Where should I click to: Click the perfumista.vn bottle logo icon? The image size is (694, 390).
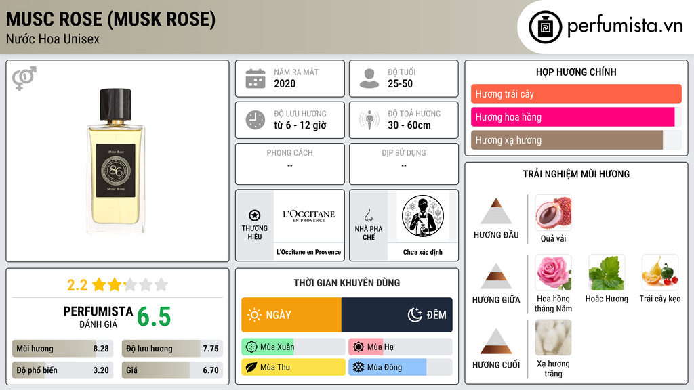pos(545,27)
